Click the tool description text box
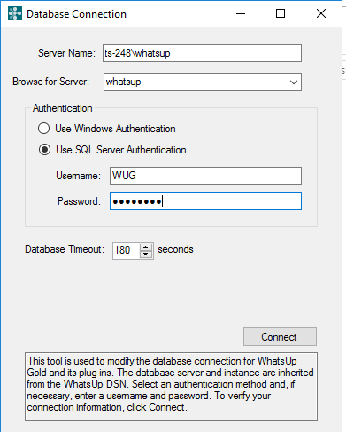 coord(171,387)
